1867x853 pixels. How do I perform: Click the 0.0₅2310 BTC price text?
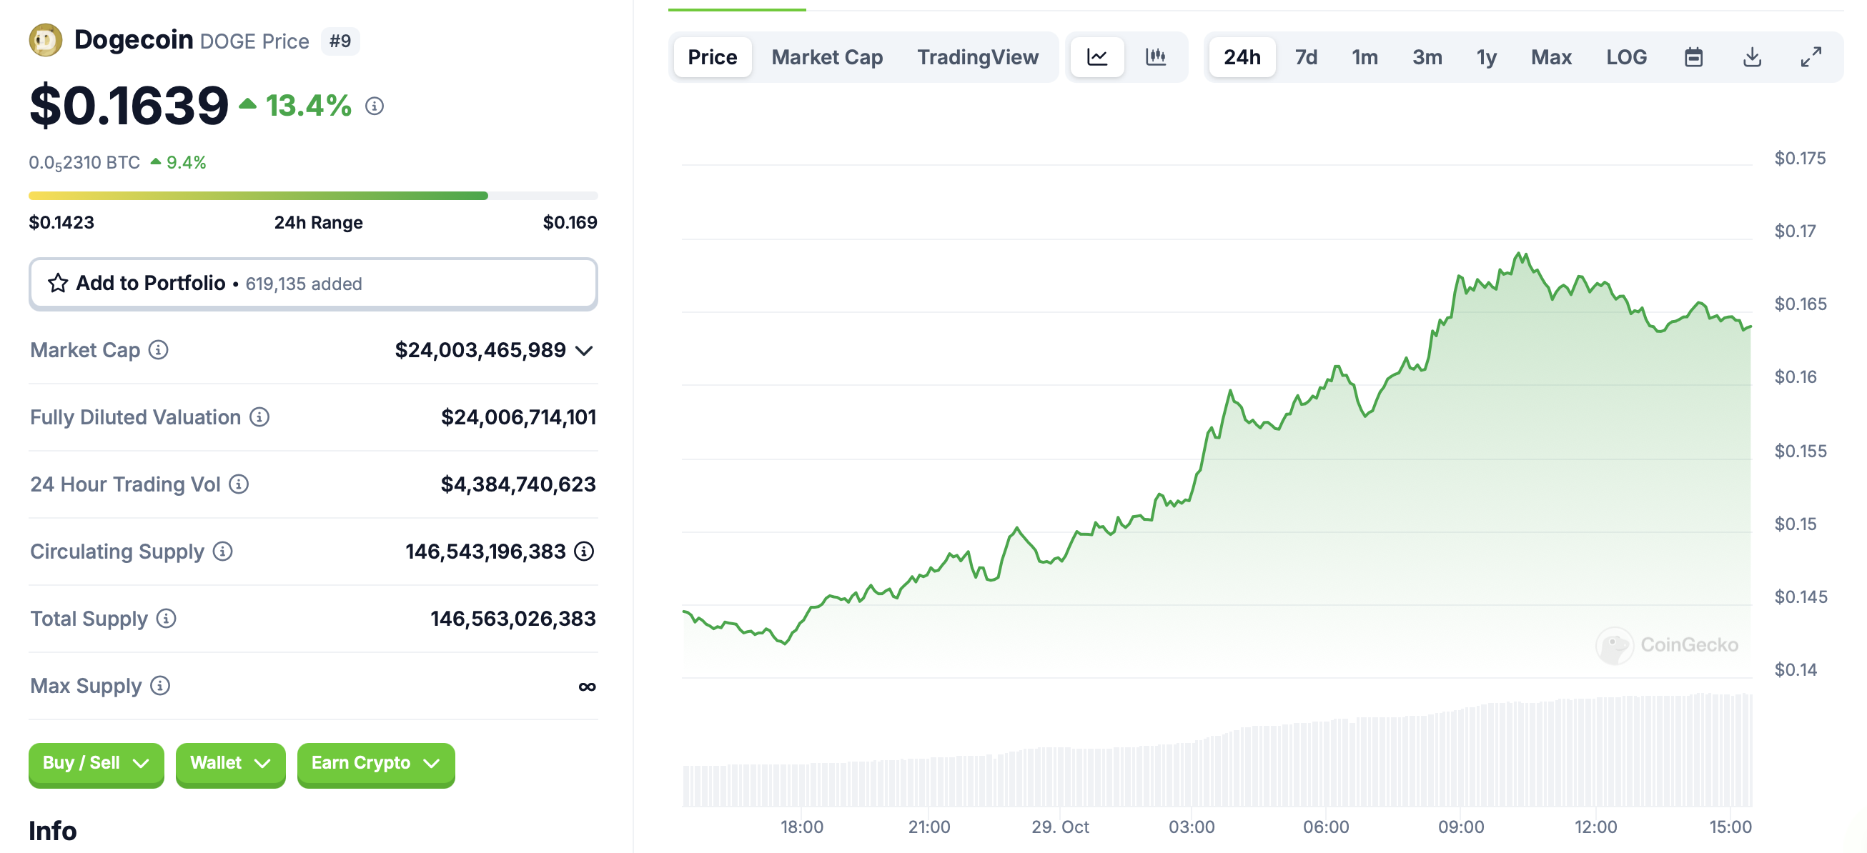[84, 163]
